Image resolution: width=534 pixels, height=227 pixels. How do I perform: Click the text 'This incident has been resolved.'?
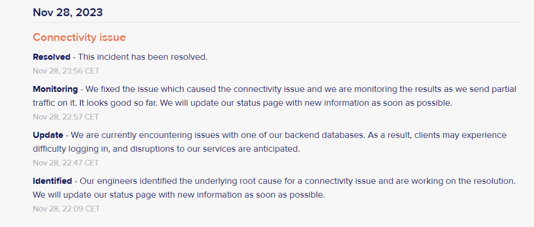pyautogui.click(x=143, y=57)
